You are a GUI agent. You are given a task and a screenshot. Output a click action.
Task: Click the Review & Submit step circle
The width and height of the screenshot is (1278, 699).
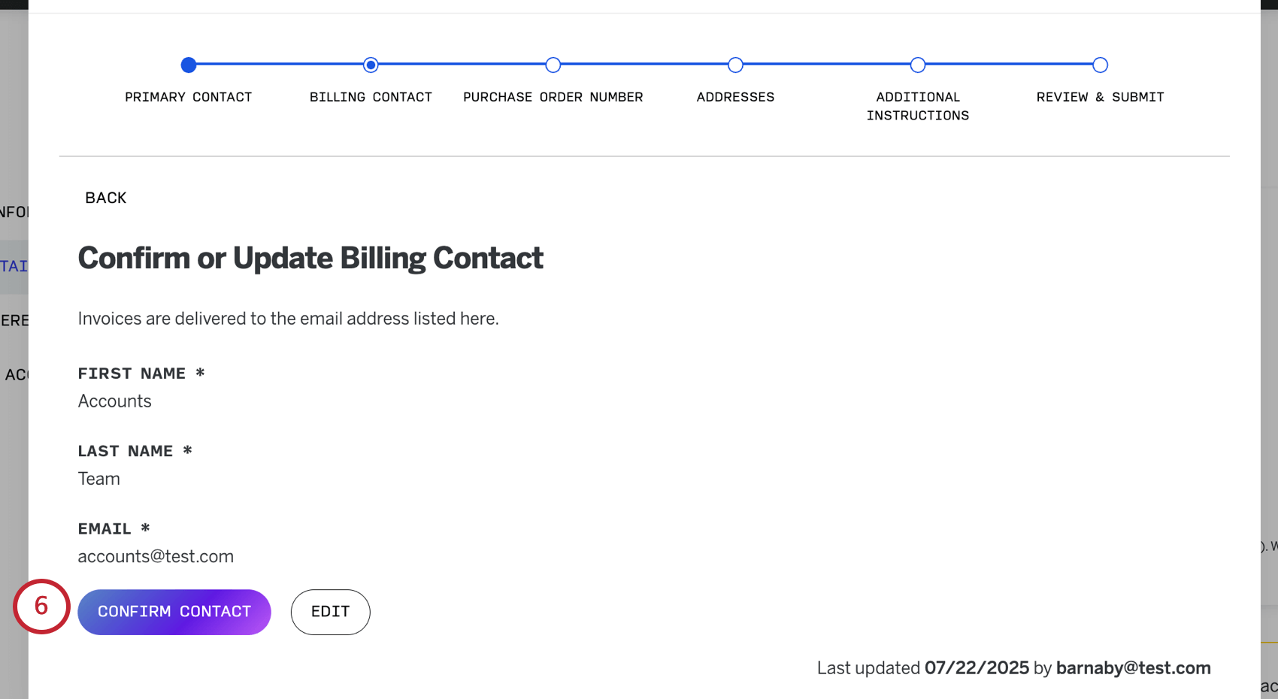pos(1100,65)
